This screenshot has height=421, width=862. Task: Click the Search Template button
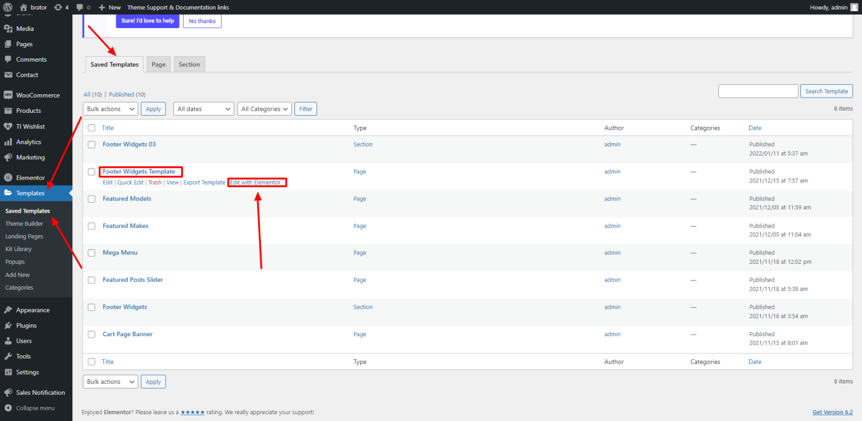(826, 91)
